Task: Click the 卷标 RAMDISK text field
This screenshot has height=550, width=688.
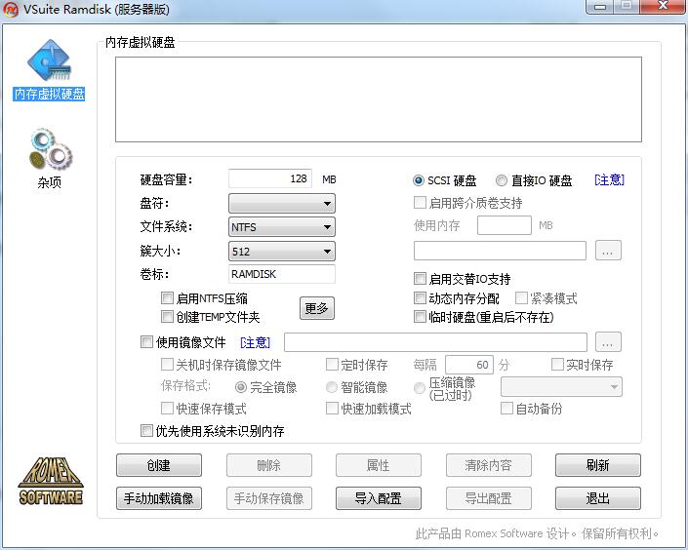Action: (x=281, y=274)
